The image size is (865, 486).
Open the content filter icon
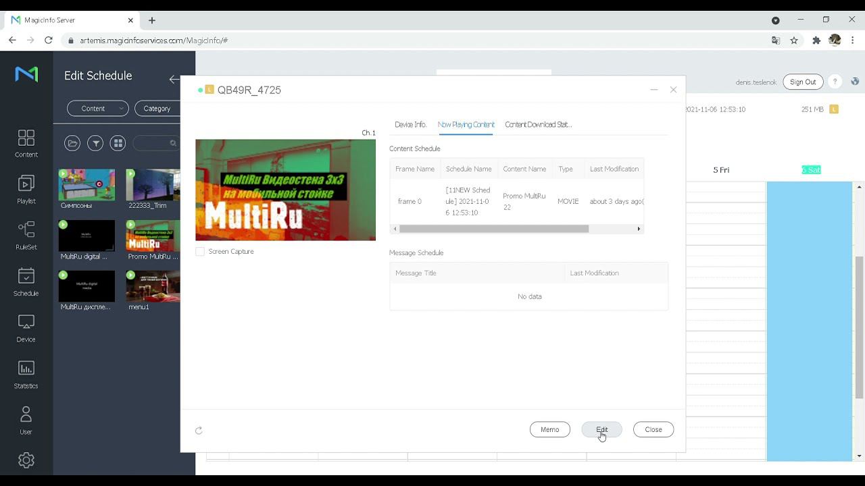[x=95, y=143]
